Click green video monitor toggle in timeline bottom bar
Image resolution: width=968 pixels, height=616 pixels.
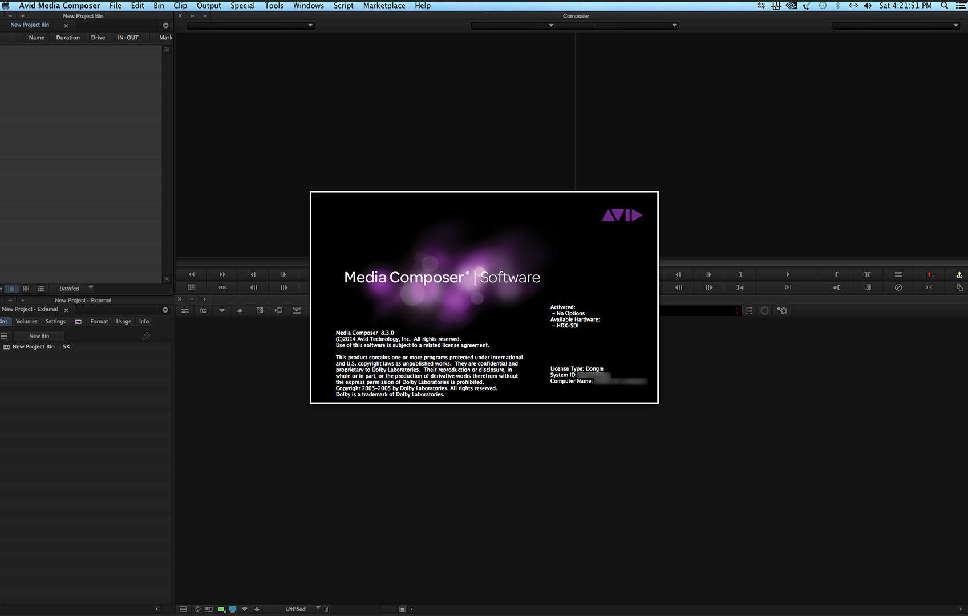click(x=221, y=609)
